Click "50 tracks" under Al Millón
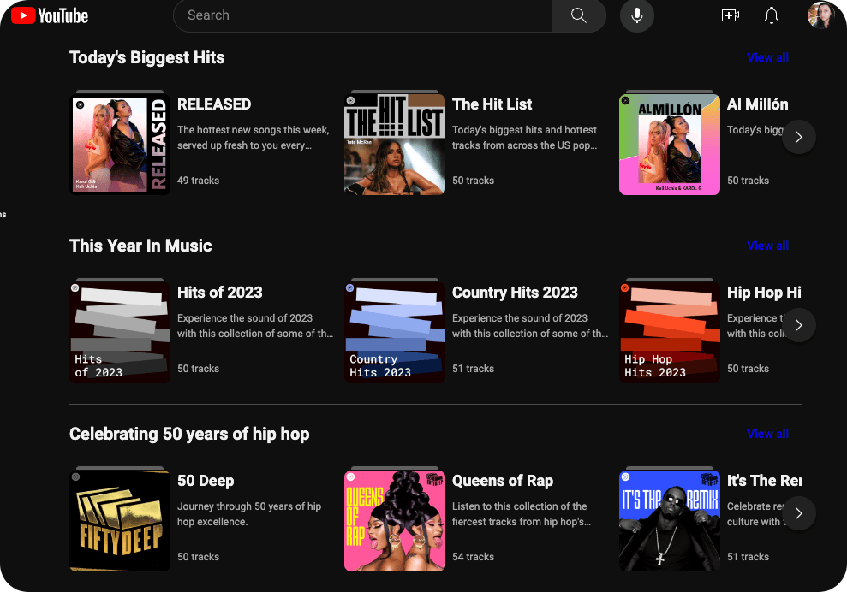The height and width of the screenshot is (592, 847). 749,181
